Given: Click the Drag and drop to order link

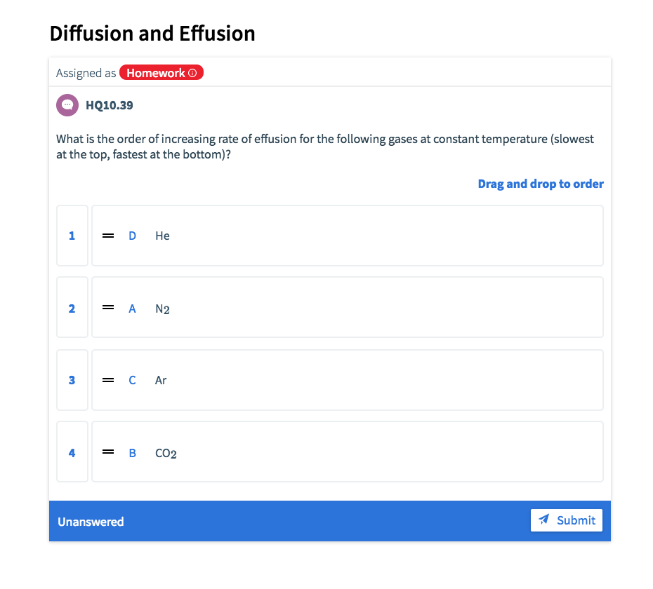Looking at the screenshot, I should pos(540,184).
